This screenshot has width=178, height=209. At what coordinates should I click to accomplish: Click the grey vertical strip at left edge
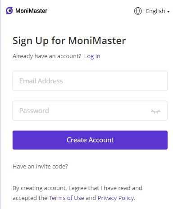coord(0,104)
